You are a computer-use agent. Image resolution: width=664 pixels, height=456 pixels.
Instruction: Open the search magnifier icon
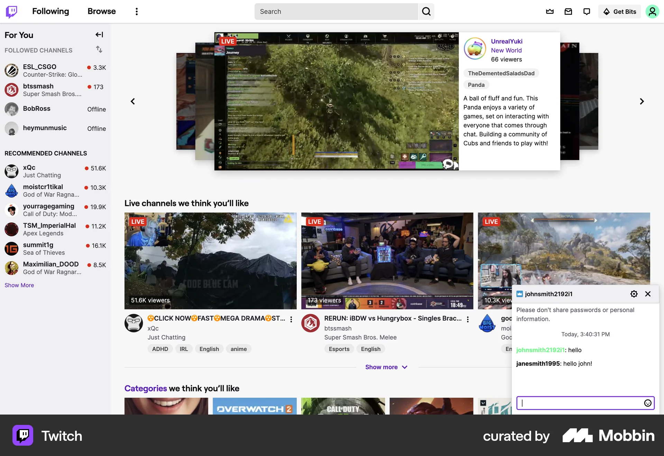[426, 11]
